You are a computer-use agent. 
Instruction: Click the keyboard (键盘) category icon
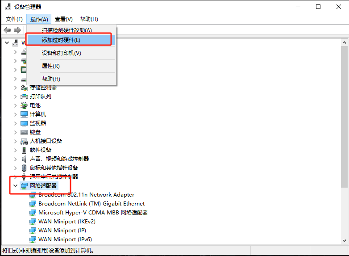[24, 132]
